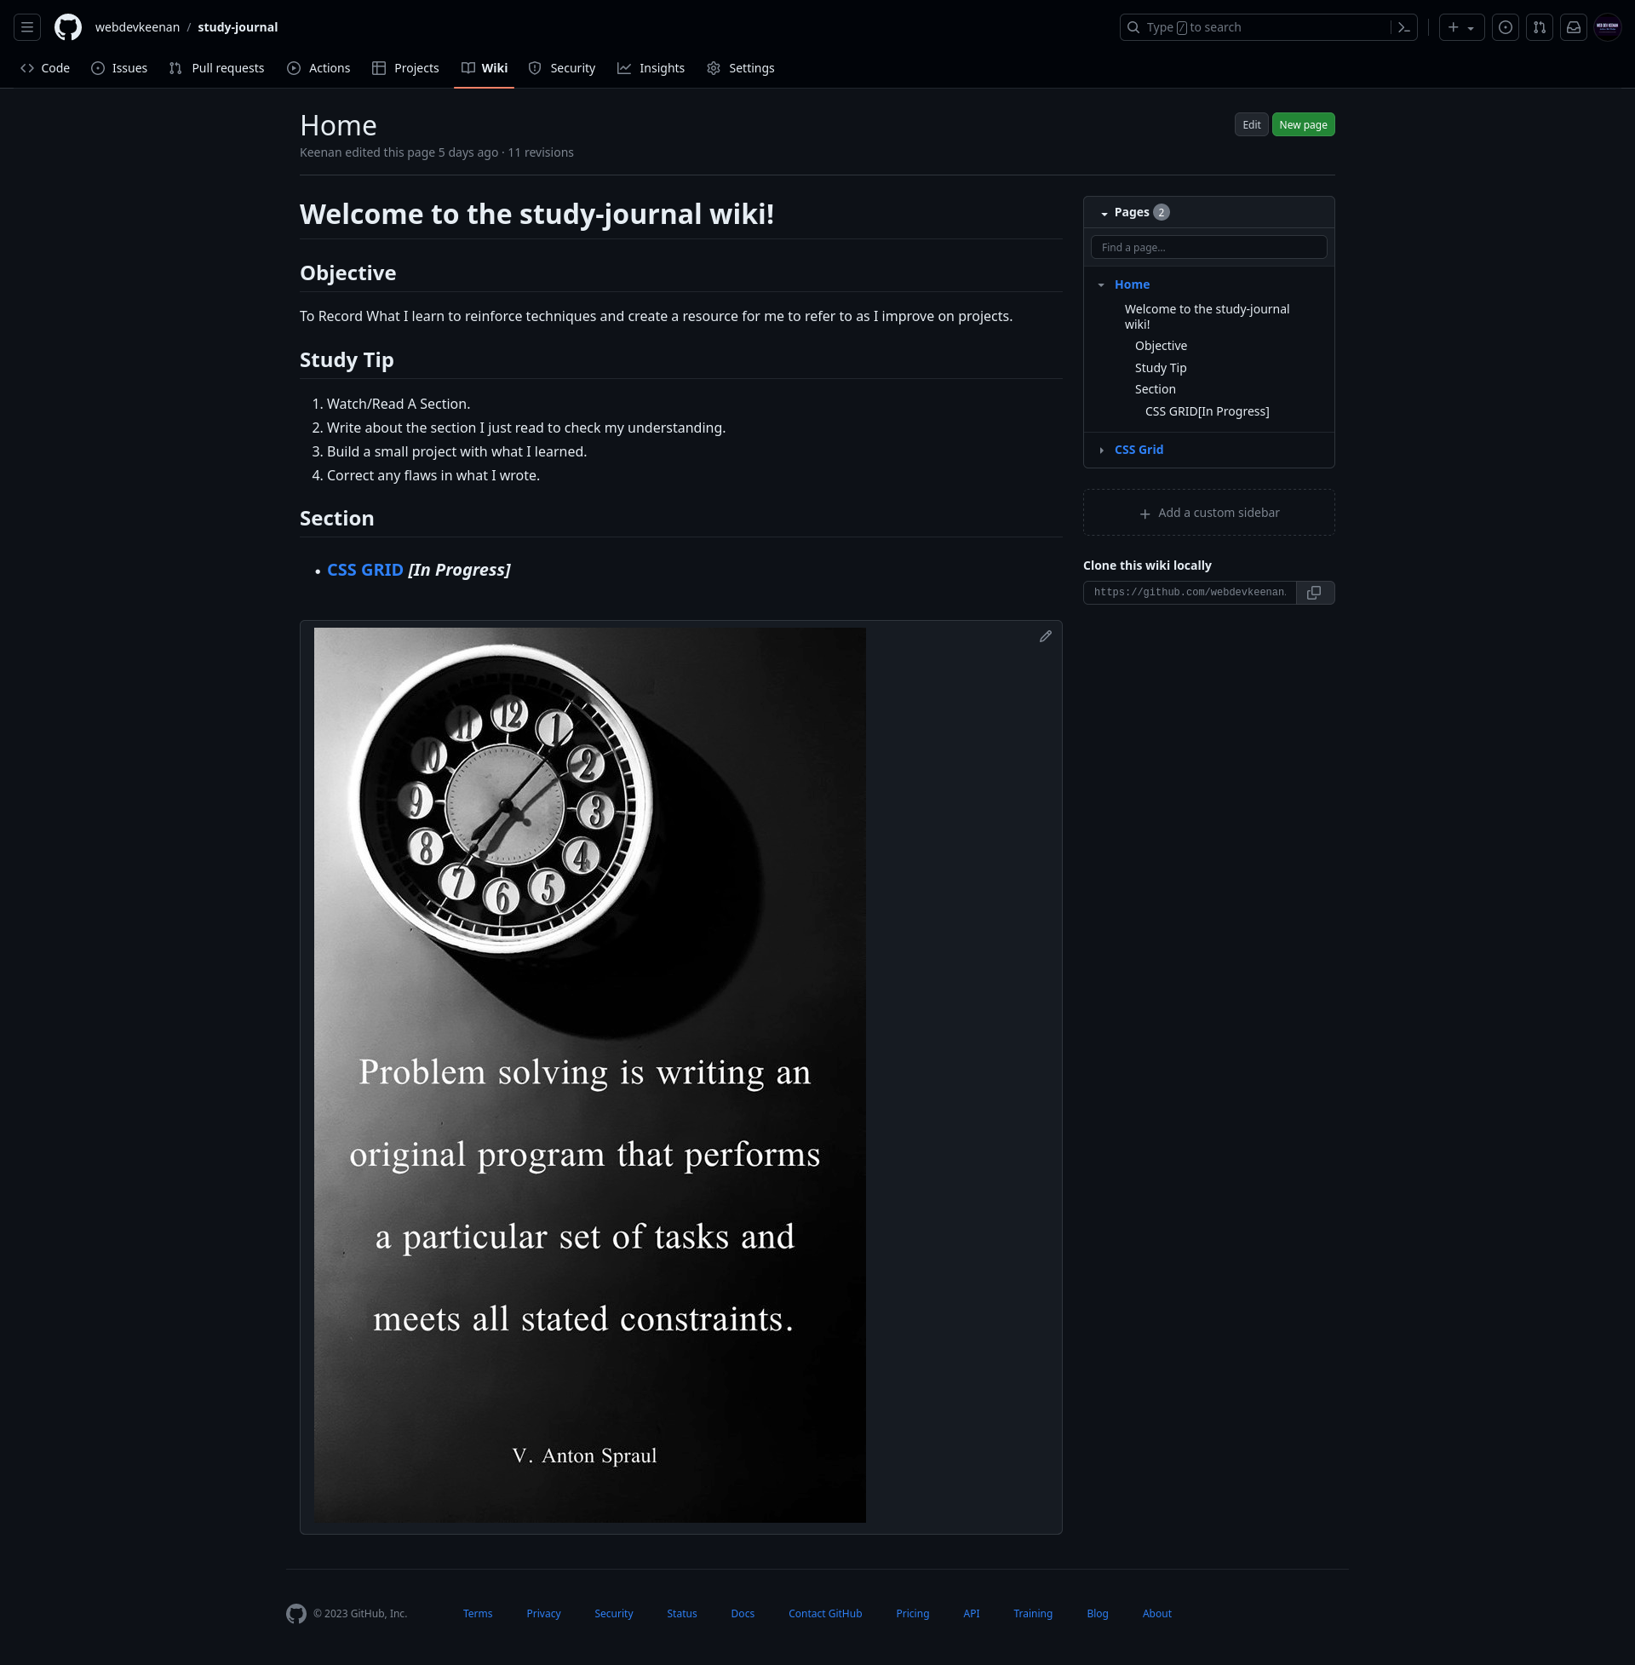The height and width of the screenshot is (1665, 1635).
Task: Open the global navigation hamburger menu
Action: [26, 26]
